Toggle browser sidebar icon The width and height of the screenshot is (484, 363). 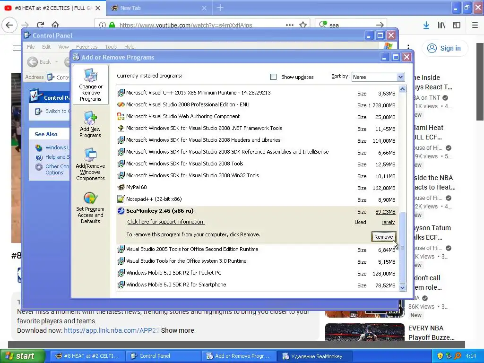point(457,25)
